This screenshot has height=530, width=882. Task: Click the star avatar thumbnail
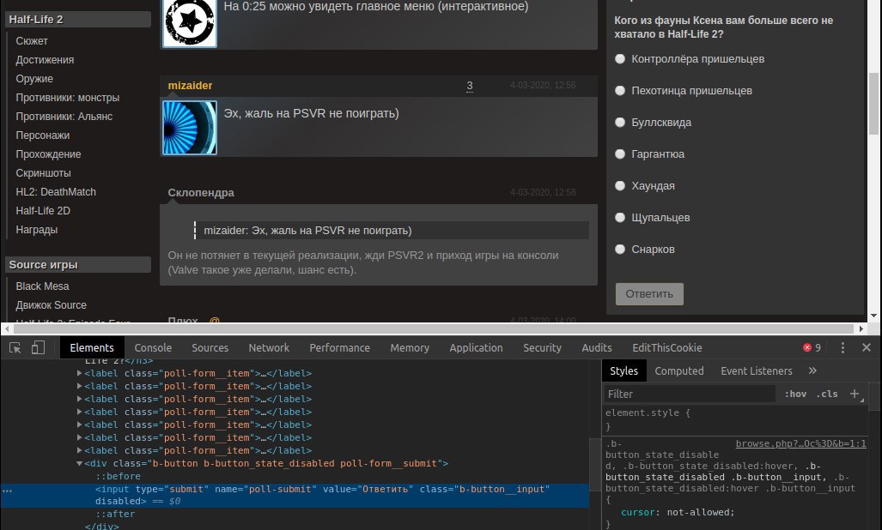point(190,22)
